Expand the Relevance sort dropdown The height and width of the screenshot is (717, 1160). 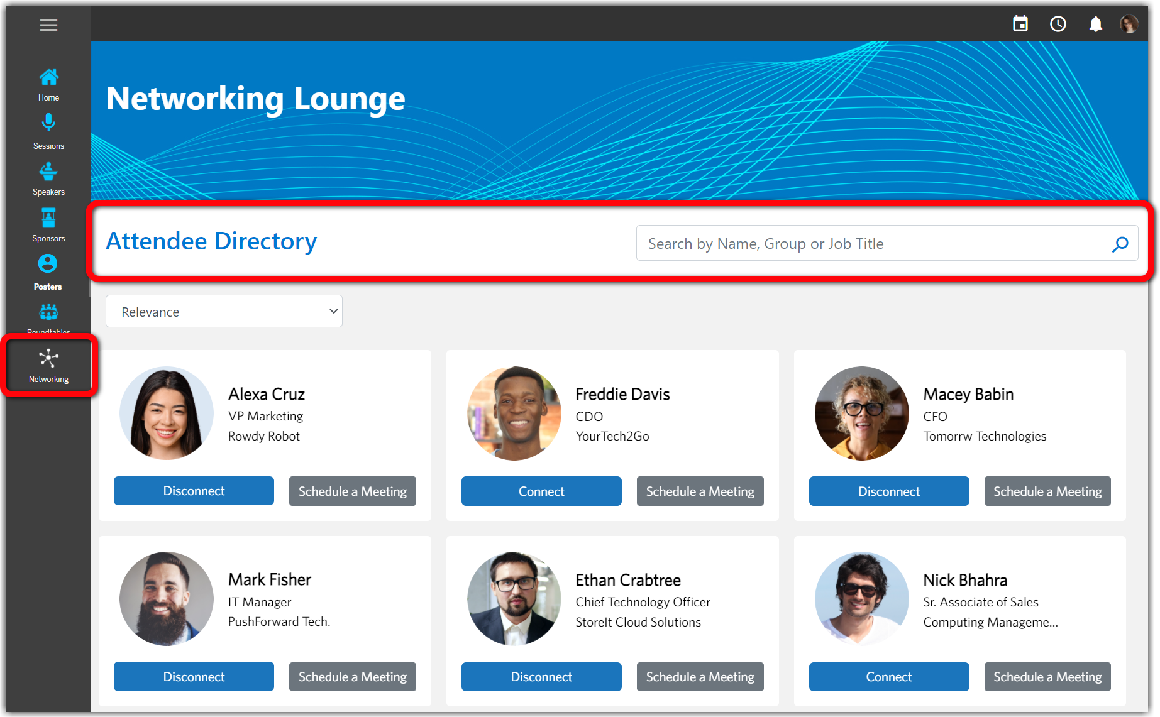[224, 312]
